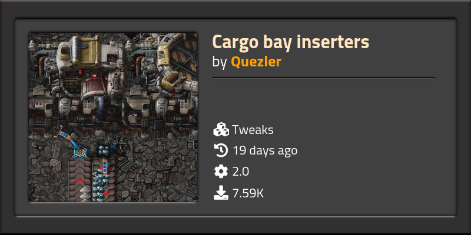Click the red-arrow conveyor belt in the thumbnail
This screenshot has height=235, width=471.
point(79,181)
